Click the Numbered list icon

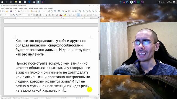pyautogui.click(x=74, y=15)
